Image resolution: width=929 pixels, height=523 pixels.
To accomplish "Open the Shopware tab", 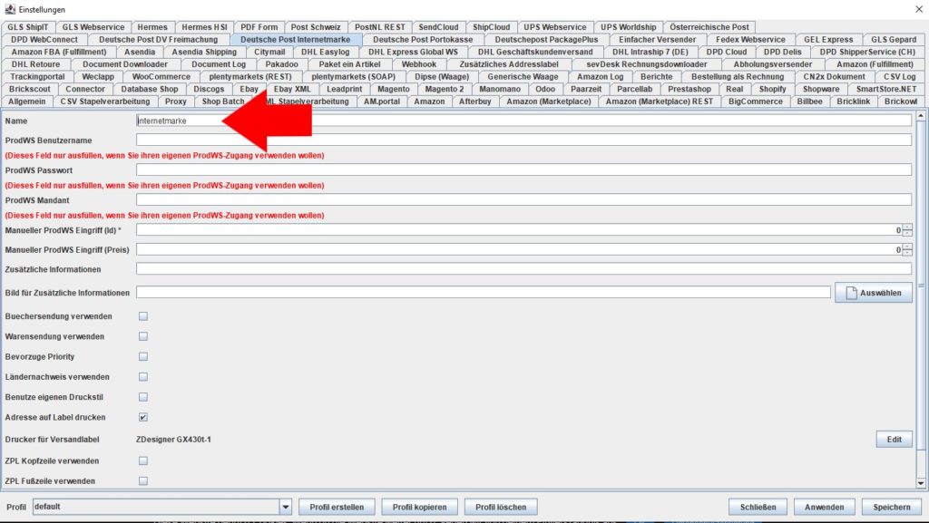I will coord(820,90).
